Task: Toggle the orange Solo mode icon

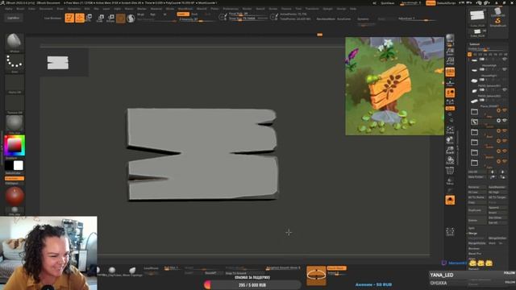Action: (450, 200)
